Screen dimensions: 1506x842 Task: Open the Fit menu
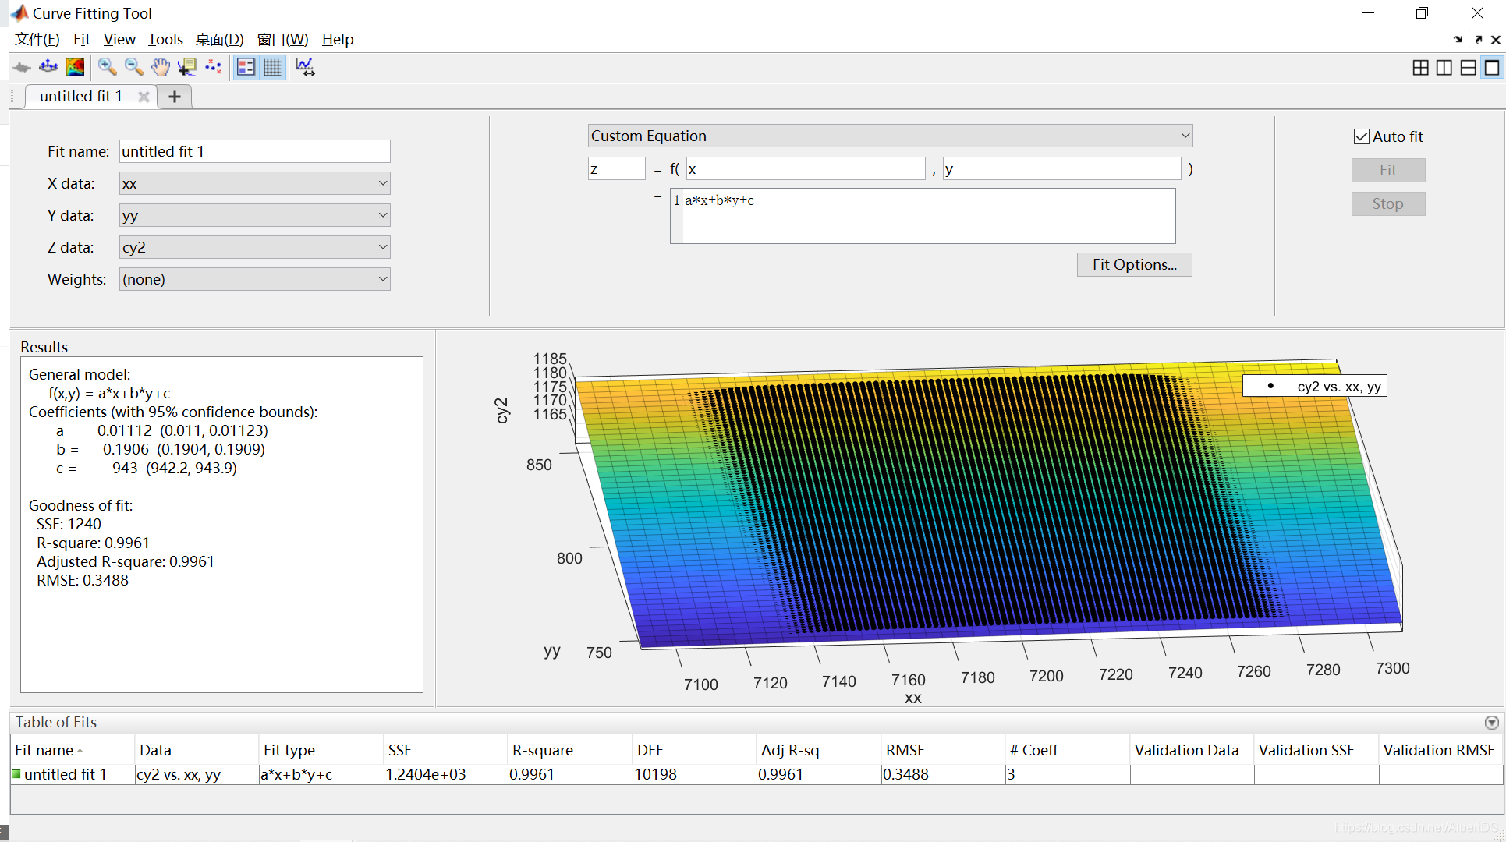pyautogui.click(x=82, y=38)
